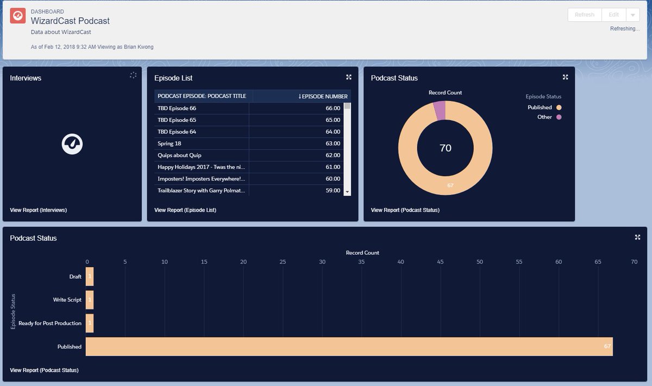This screenshot has height=386, width=652.
Task: Select the TBD Episode 66 row
Action: tap(249, 108)
